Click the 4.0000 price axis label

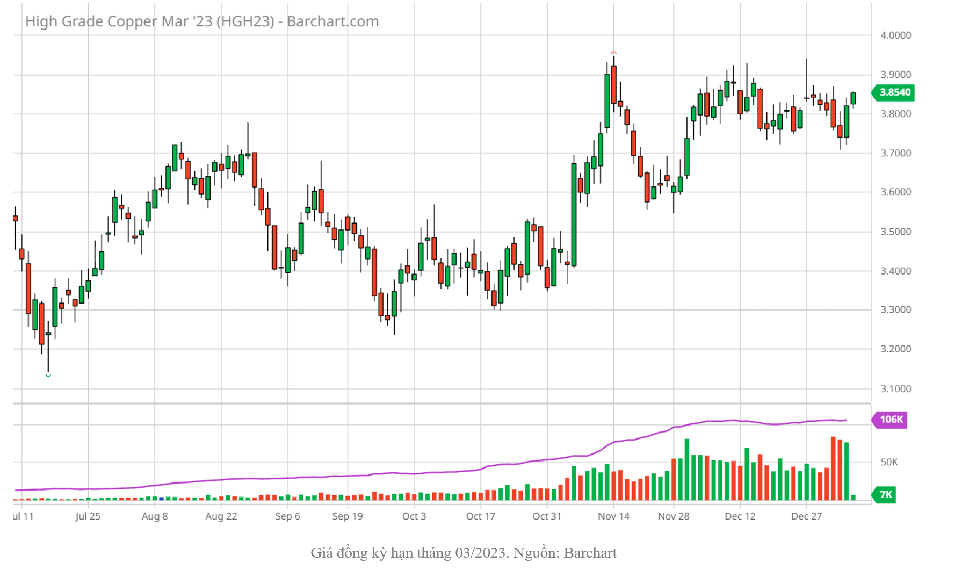[x=895, y=35]
